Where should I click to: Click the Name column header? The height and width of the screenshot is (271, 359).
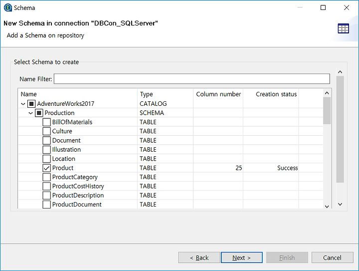(78, 94)
